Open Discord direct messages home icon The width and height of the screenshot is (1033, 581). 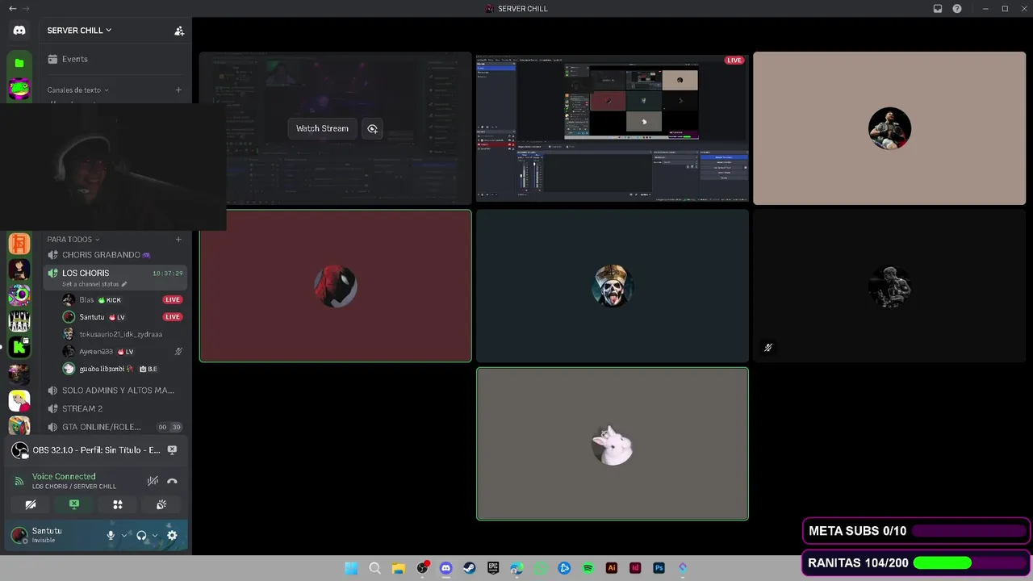[19, 31]
